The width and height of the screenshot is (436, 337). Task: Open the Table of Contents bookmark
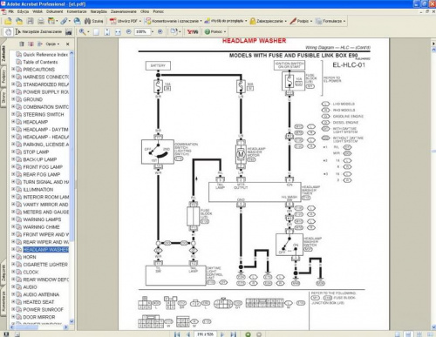[x=40, y=62]
